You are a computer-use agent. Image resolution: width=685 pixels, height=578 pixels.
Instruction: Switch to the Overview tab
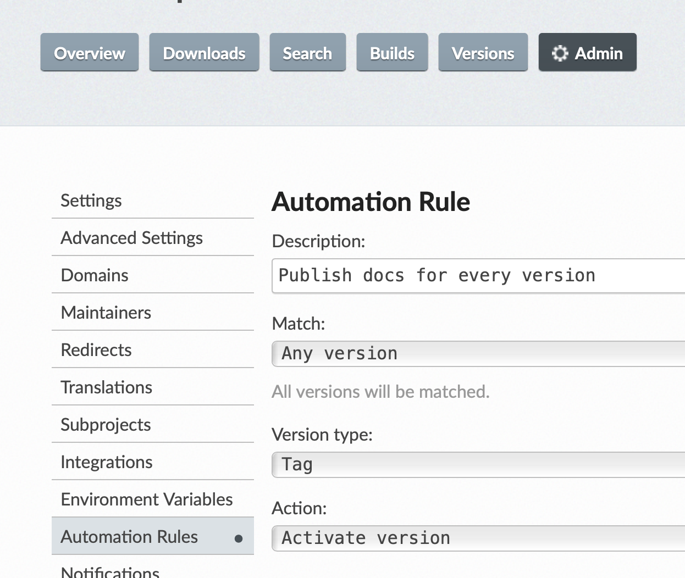coord(89,52)
